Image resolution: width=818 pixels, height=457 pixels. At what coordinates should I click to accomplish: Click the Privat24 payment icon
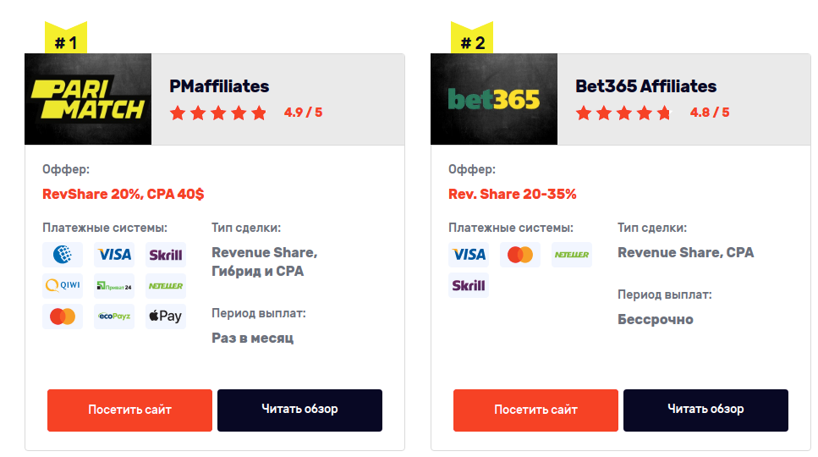[114, 285]
